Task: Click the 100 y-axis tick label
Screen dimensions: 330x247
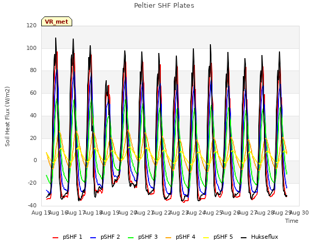Action: coord(31,48)
